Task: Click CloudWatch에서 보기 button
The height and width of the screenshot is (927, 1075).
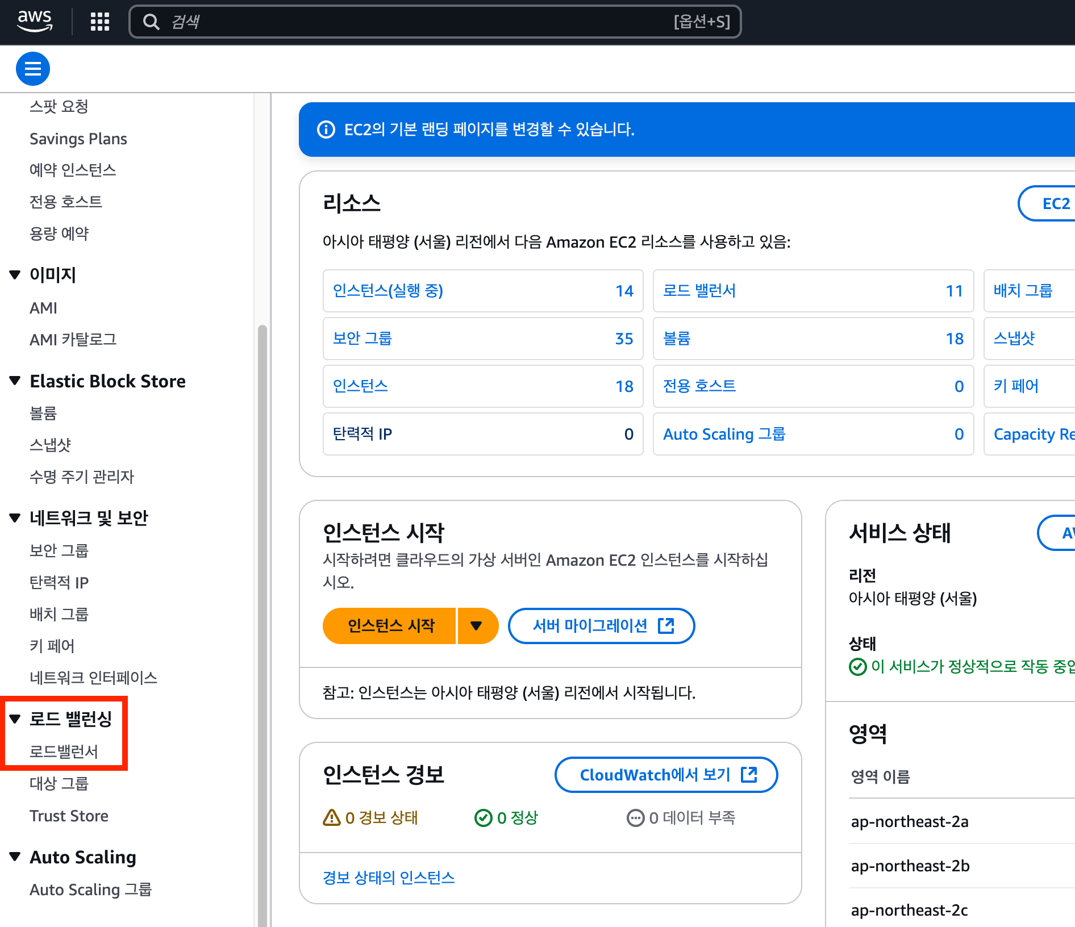Action: tap(666, 775)
